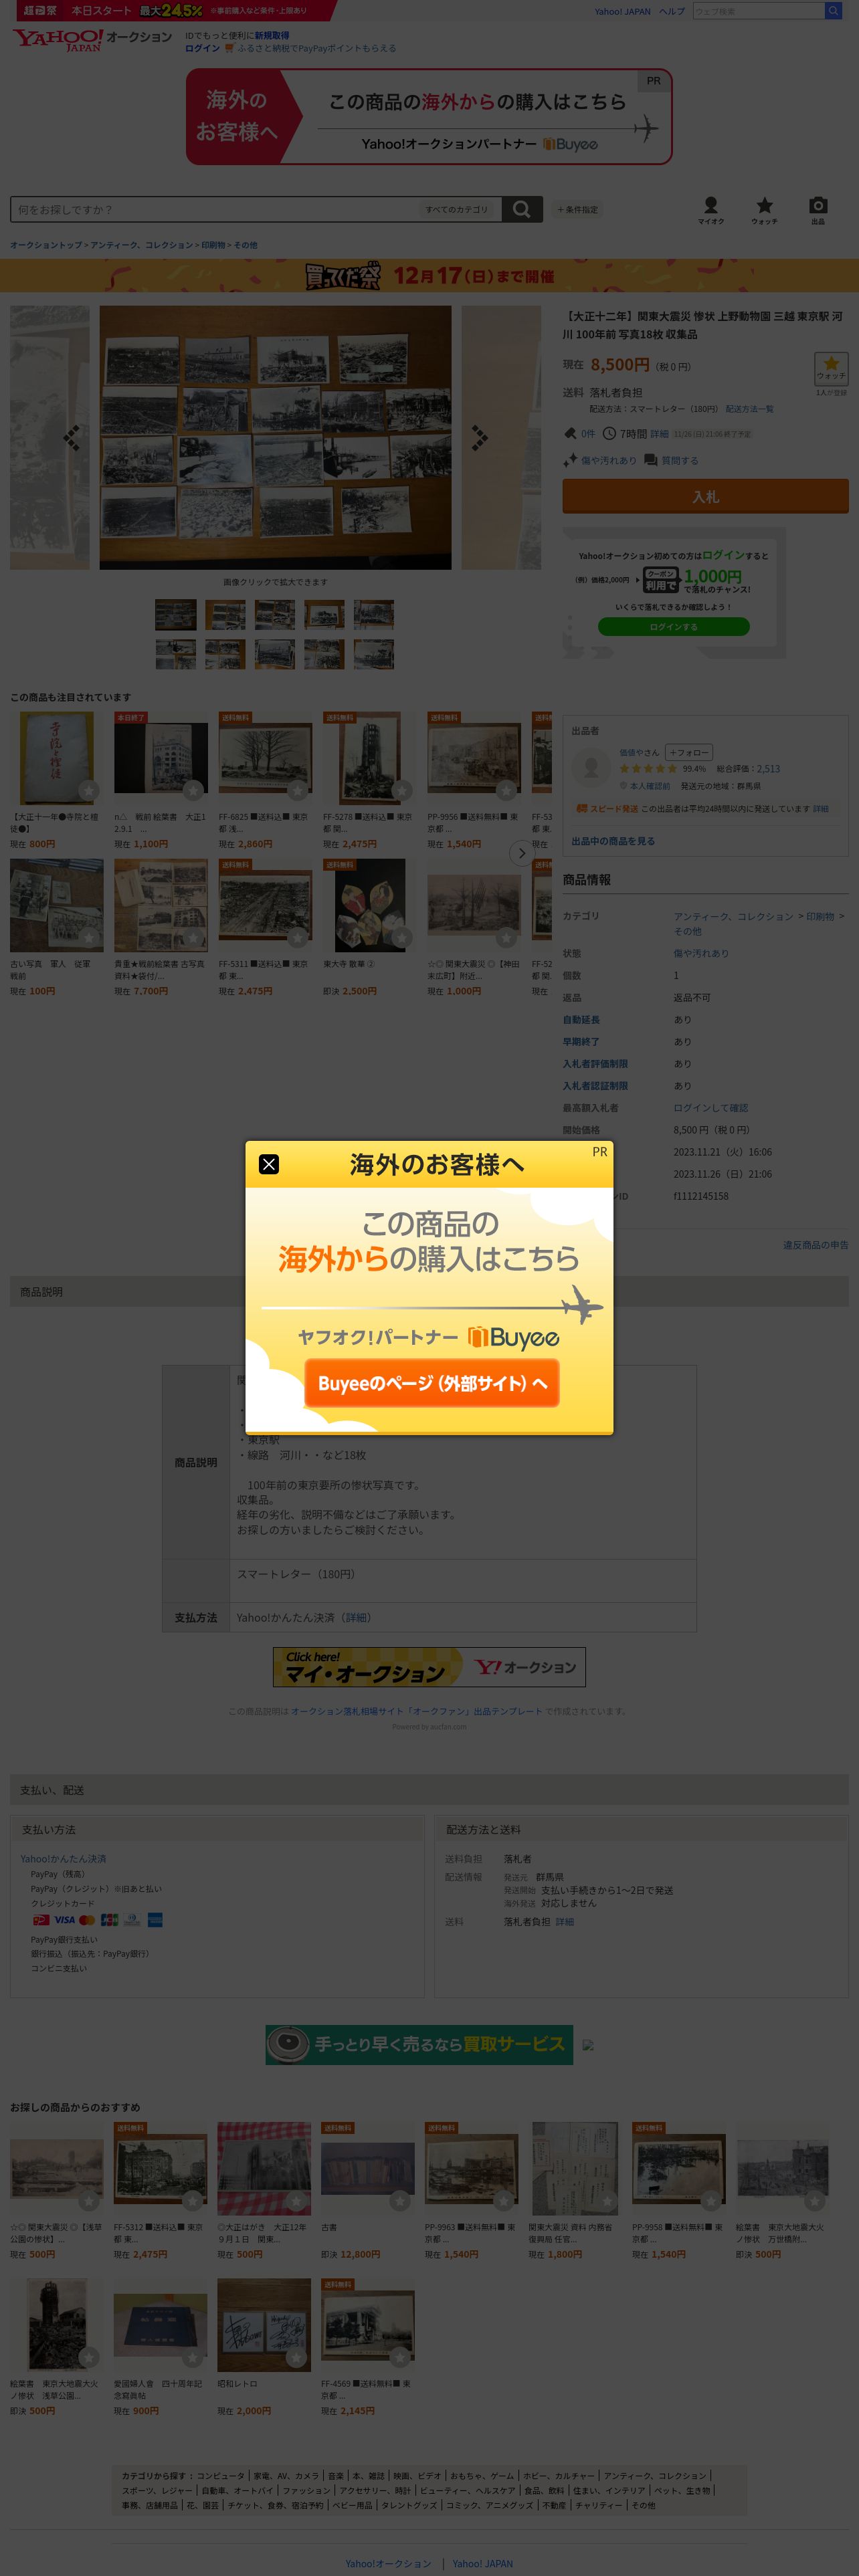
Task: Open the 傷や汚れあり condition link
Action: pyautogui.click(x=701, y=953)
